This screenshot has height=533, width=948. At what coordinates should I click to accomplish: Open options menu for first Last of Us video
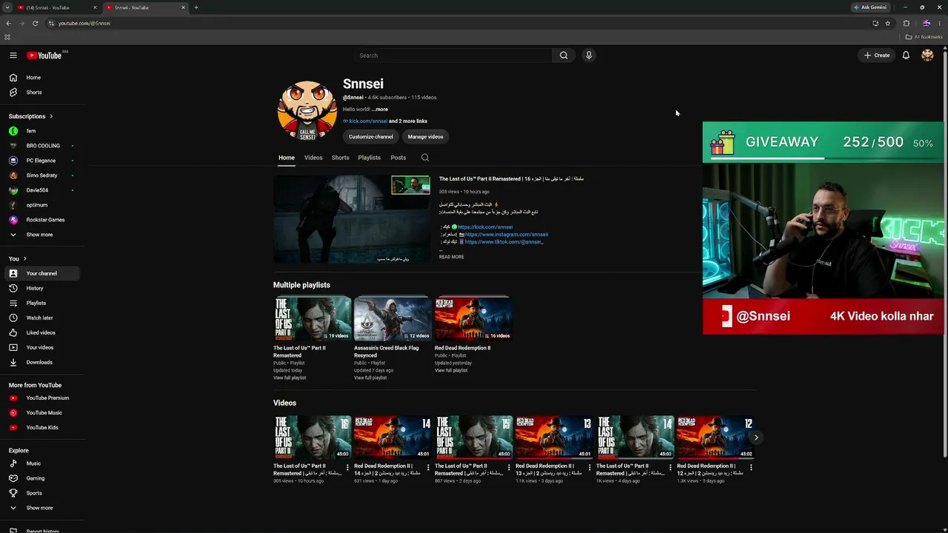[x=347, y=468]
